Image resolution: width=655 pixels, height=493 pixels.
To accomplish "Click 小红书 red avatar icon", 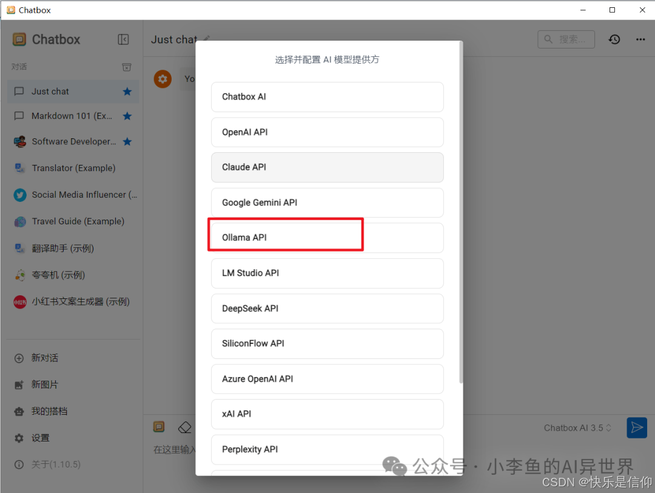I will coord(19,301).
